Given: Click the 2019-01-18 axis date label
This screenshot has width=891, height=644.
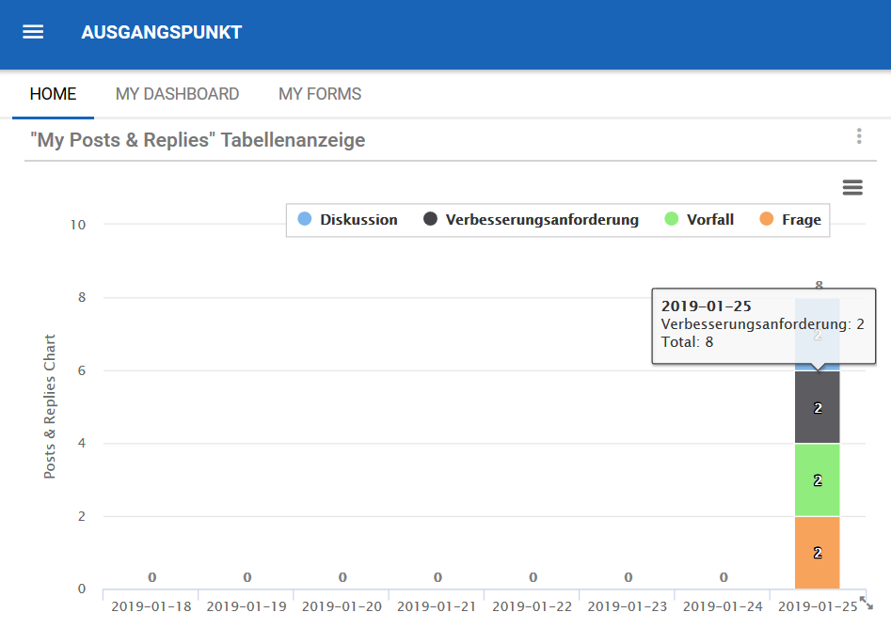Looking at the screenshot, I should point(151,606).
